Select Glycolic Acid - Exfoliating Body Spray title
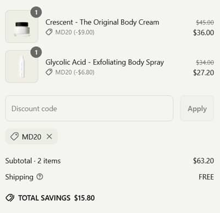 (105, 63)
